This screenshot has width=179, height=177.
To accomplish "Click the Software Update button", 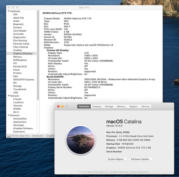I will click(141, 159).
